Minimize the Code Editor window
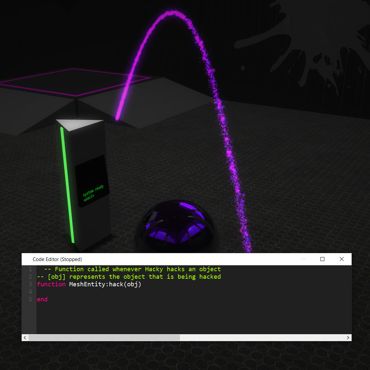Image resolution: width=370 pixels, height=370 pixels. (x=303, y=259)
